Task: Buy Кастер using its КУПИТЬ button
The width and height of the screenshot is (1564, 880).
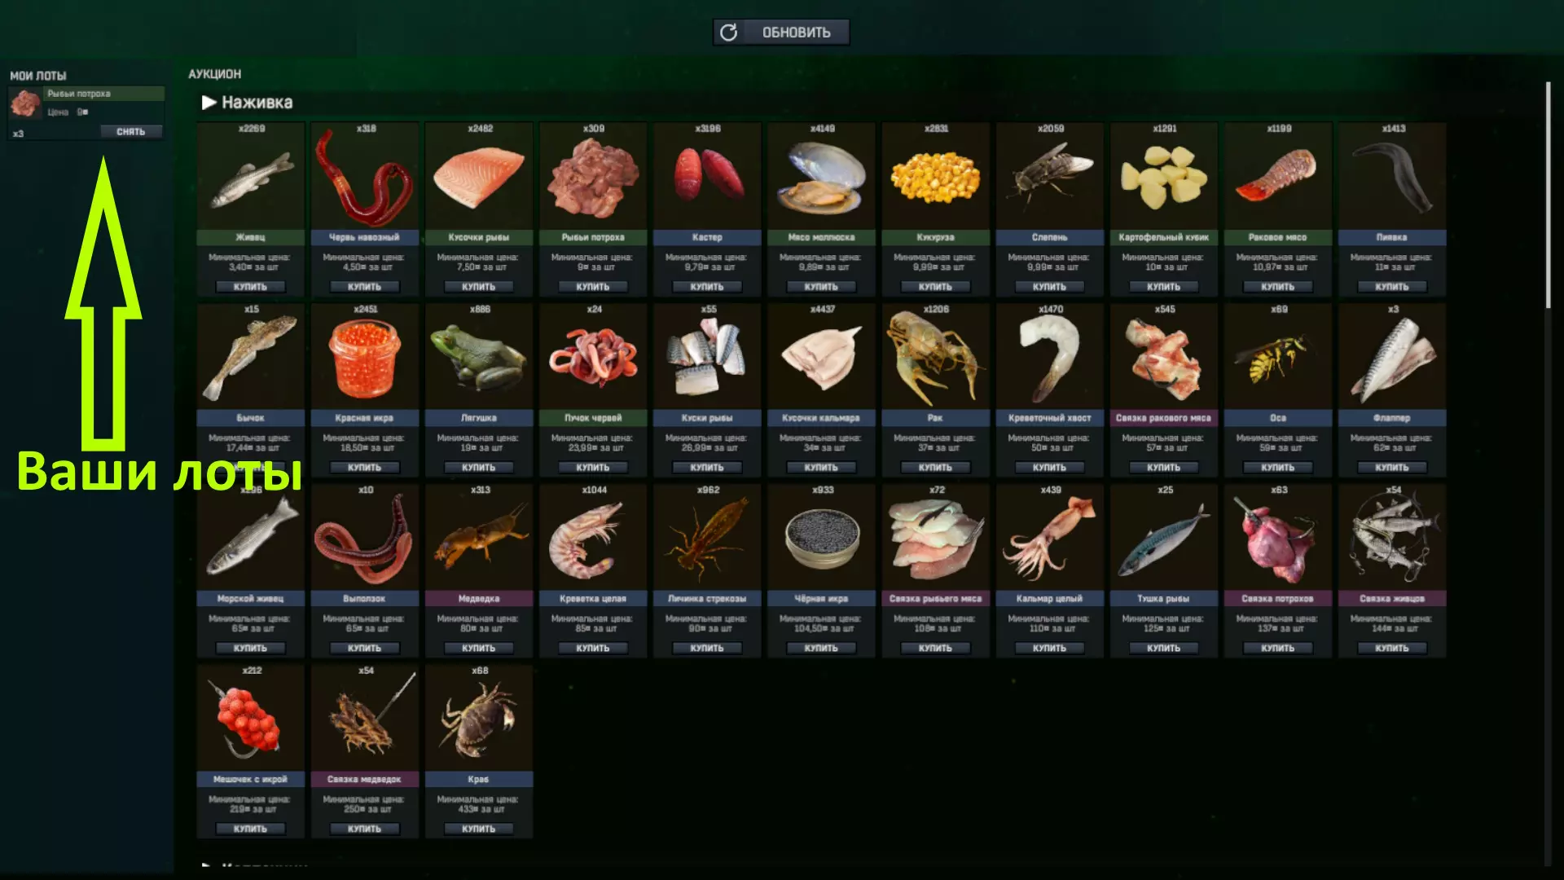Action: tap(707, 287)
